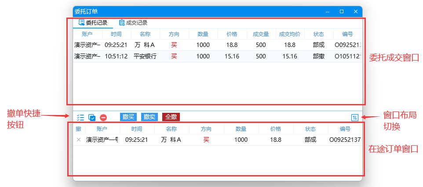Select 演示资产一号 account in lower table
Image resolution: width=423 pixels, height=187 pixels.
pos(102,140)
